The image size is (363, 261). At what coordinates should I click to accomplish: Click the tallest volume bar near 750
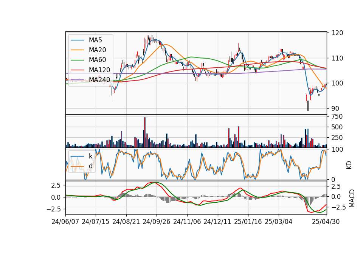pos(145,132)
